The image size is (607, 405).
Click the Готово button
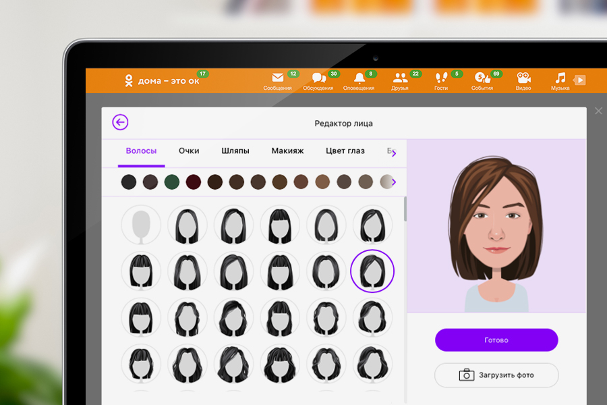pyautogui.click(x=496, y=340)
